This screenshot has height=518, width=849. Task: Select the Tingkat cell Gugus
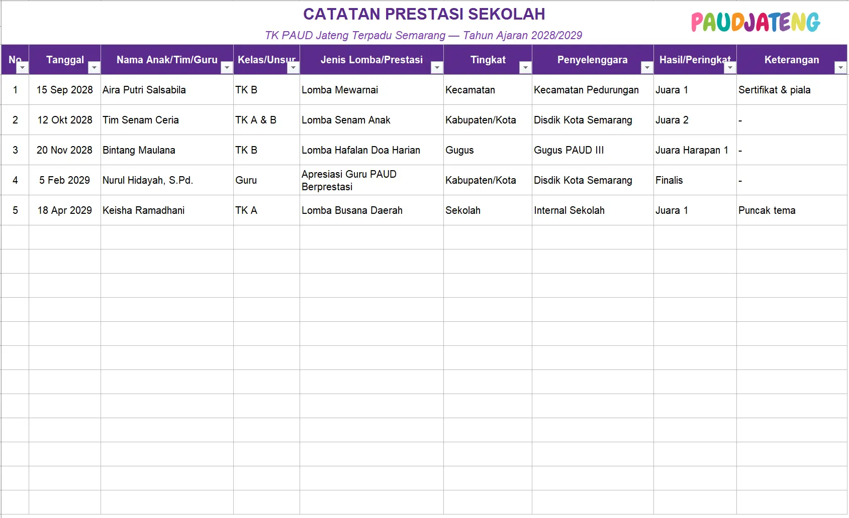click(488, 150)
